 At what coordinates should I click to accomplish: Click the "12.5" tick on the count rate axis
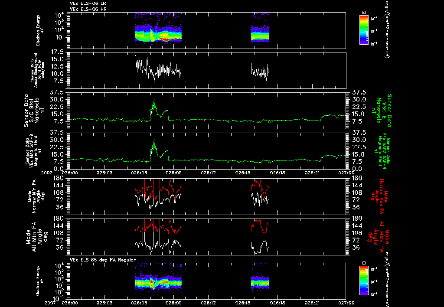59,66
